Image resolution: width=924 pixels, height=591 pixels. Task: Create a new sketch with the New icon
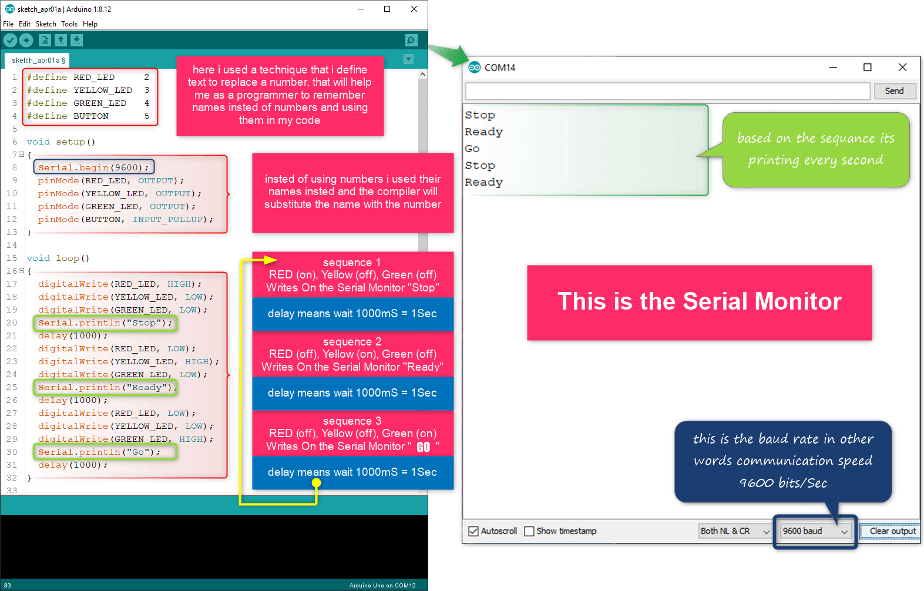[x=45, y=40]
